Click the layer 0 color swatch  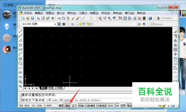91,24
